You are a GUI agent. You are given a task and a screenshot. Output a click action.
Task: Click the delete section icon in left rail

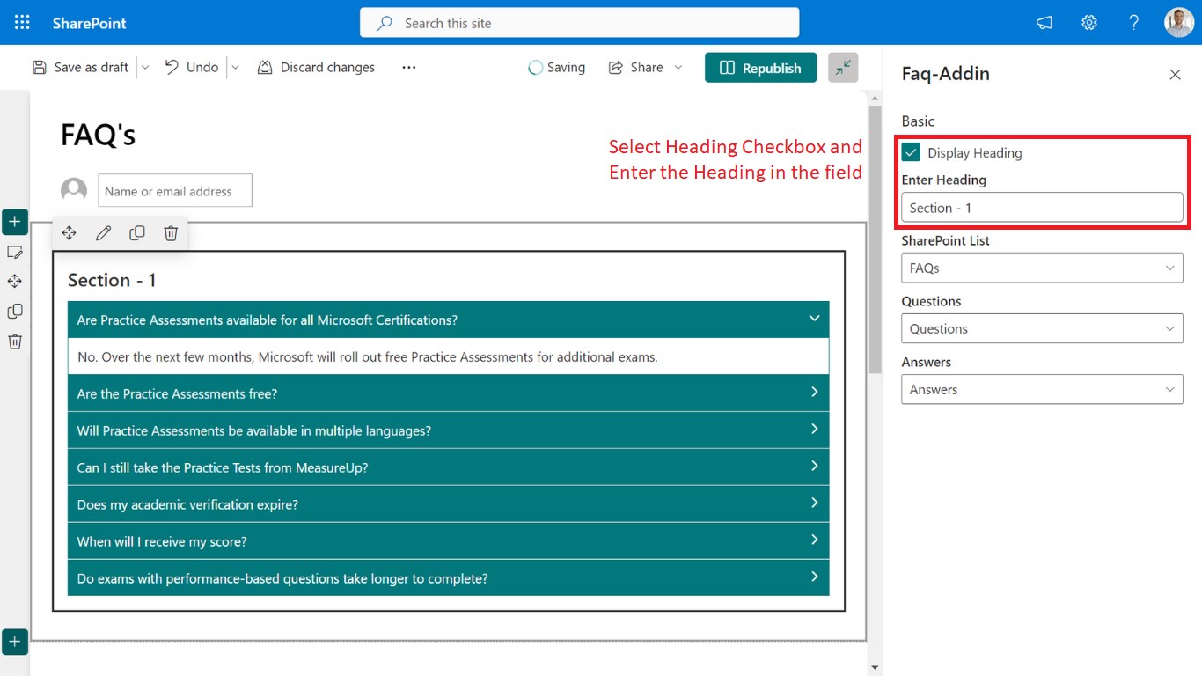pyautogui.click(x=15, y=342)
